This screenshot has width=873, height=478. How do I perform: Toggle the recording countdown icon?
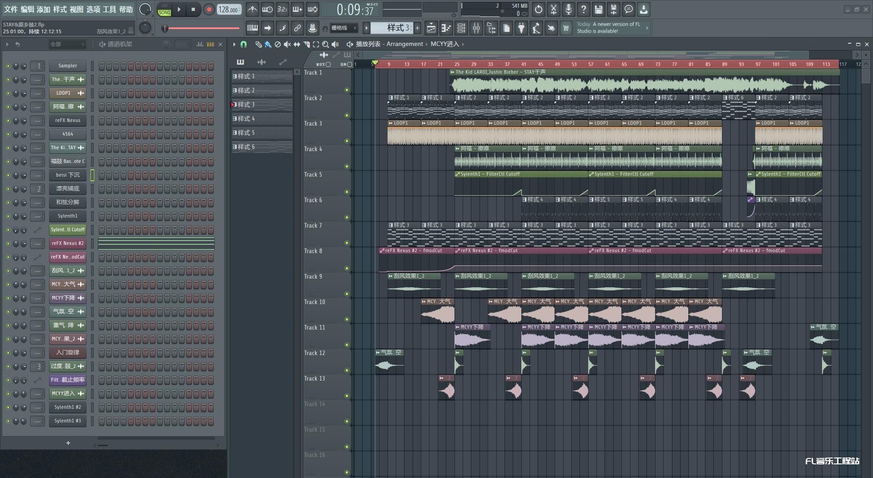pos(283,10)
